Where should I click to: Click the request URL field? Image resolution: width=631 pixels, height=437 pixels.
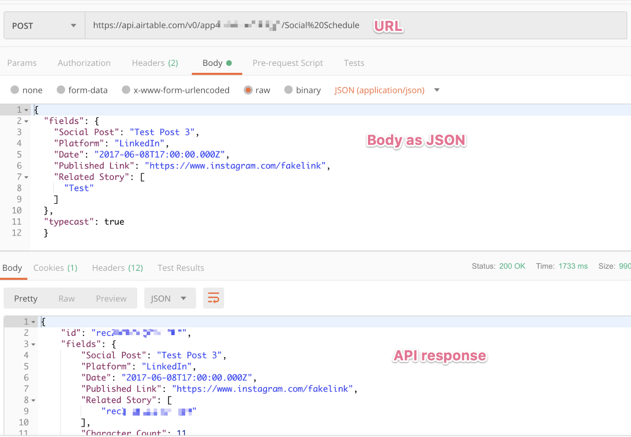[356, 25]
